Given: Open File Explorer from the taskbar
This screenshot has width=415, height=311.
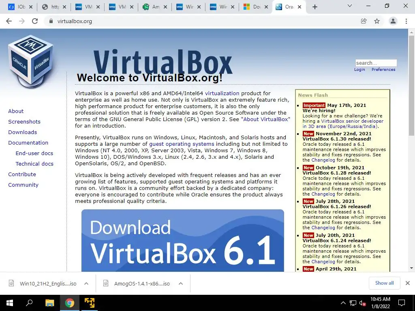Looking at the screenshot, I should pos(49,303).
